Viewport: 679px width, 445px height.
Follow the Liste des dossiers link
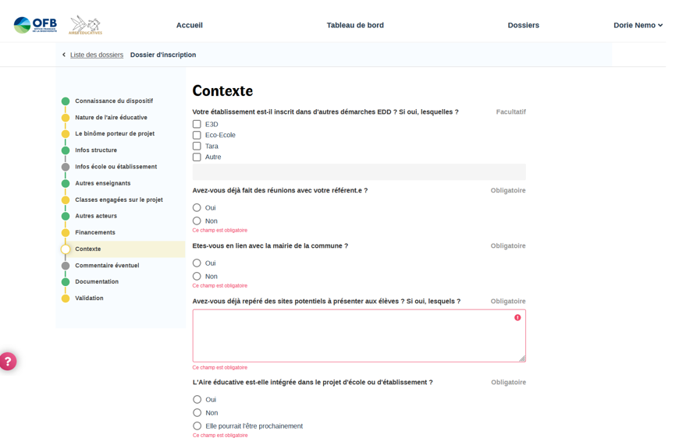click(97, 55)
